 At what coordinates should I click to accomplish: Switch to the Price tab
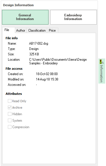[x=52, y=30]
